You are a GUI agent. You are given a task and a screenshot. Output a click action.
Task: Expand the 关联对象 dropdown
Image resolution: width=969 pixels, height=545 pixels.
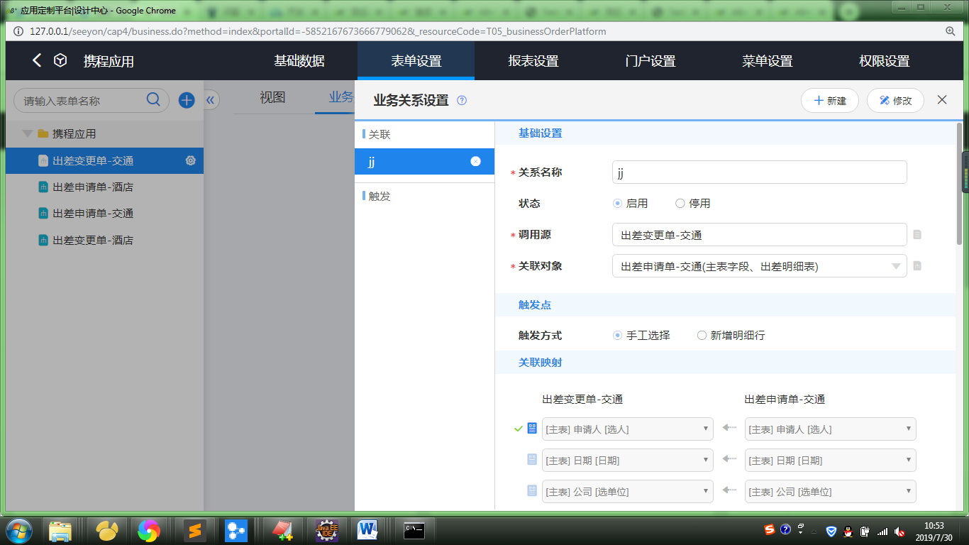(896, 266)
